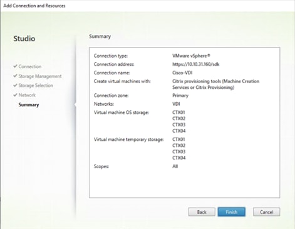Click the Scopes value 'All'

[x=175, y=166]
